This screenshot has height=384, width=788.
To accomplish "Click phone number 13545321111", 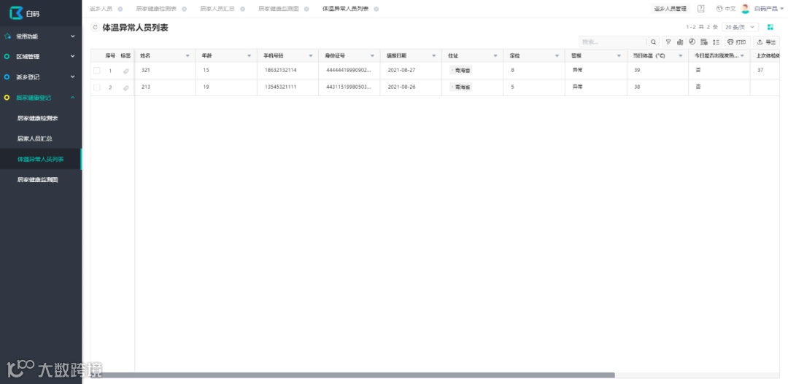I will pyautogui.click(x=280, y=87).
